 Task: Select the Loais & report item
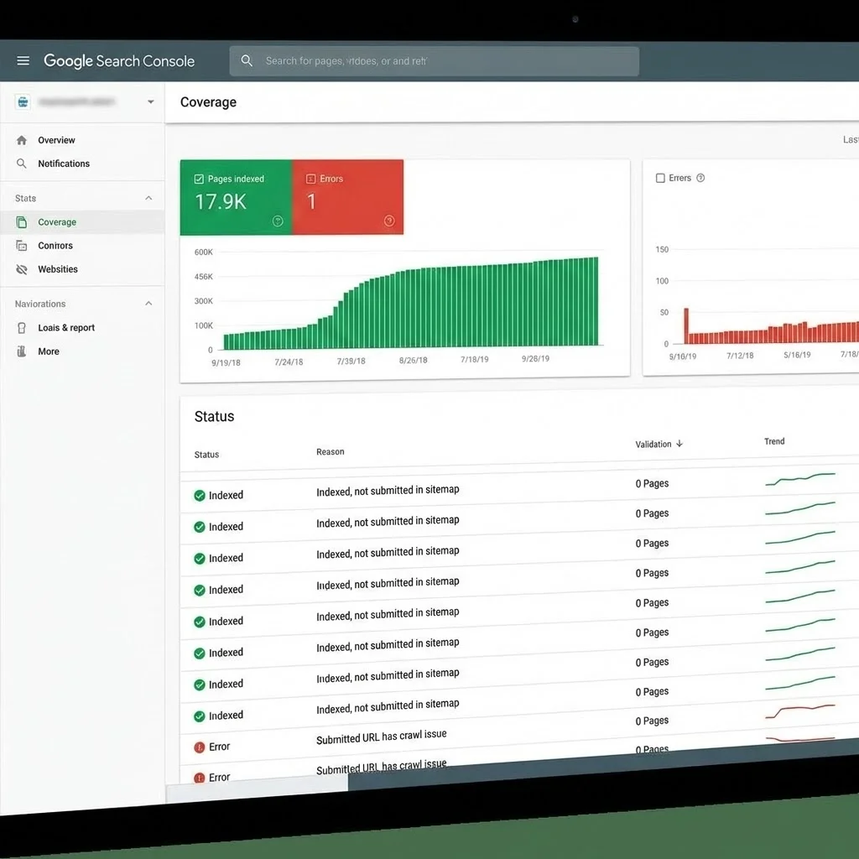point(67,327)
